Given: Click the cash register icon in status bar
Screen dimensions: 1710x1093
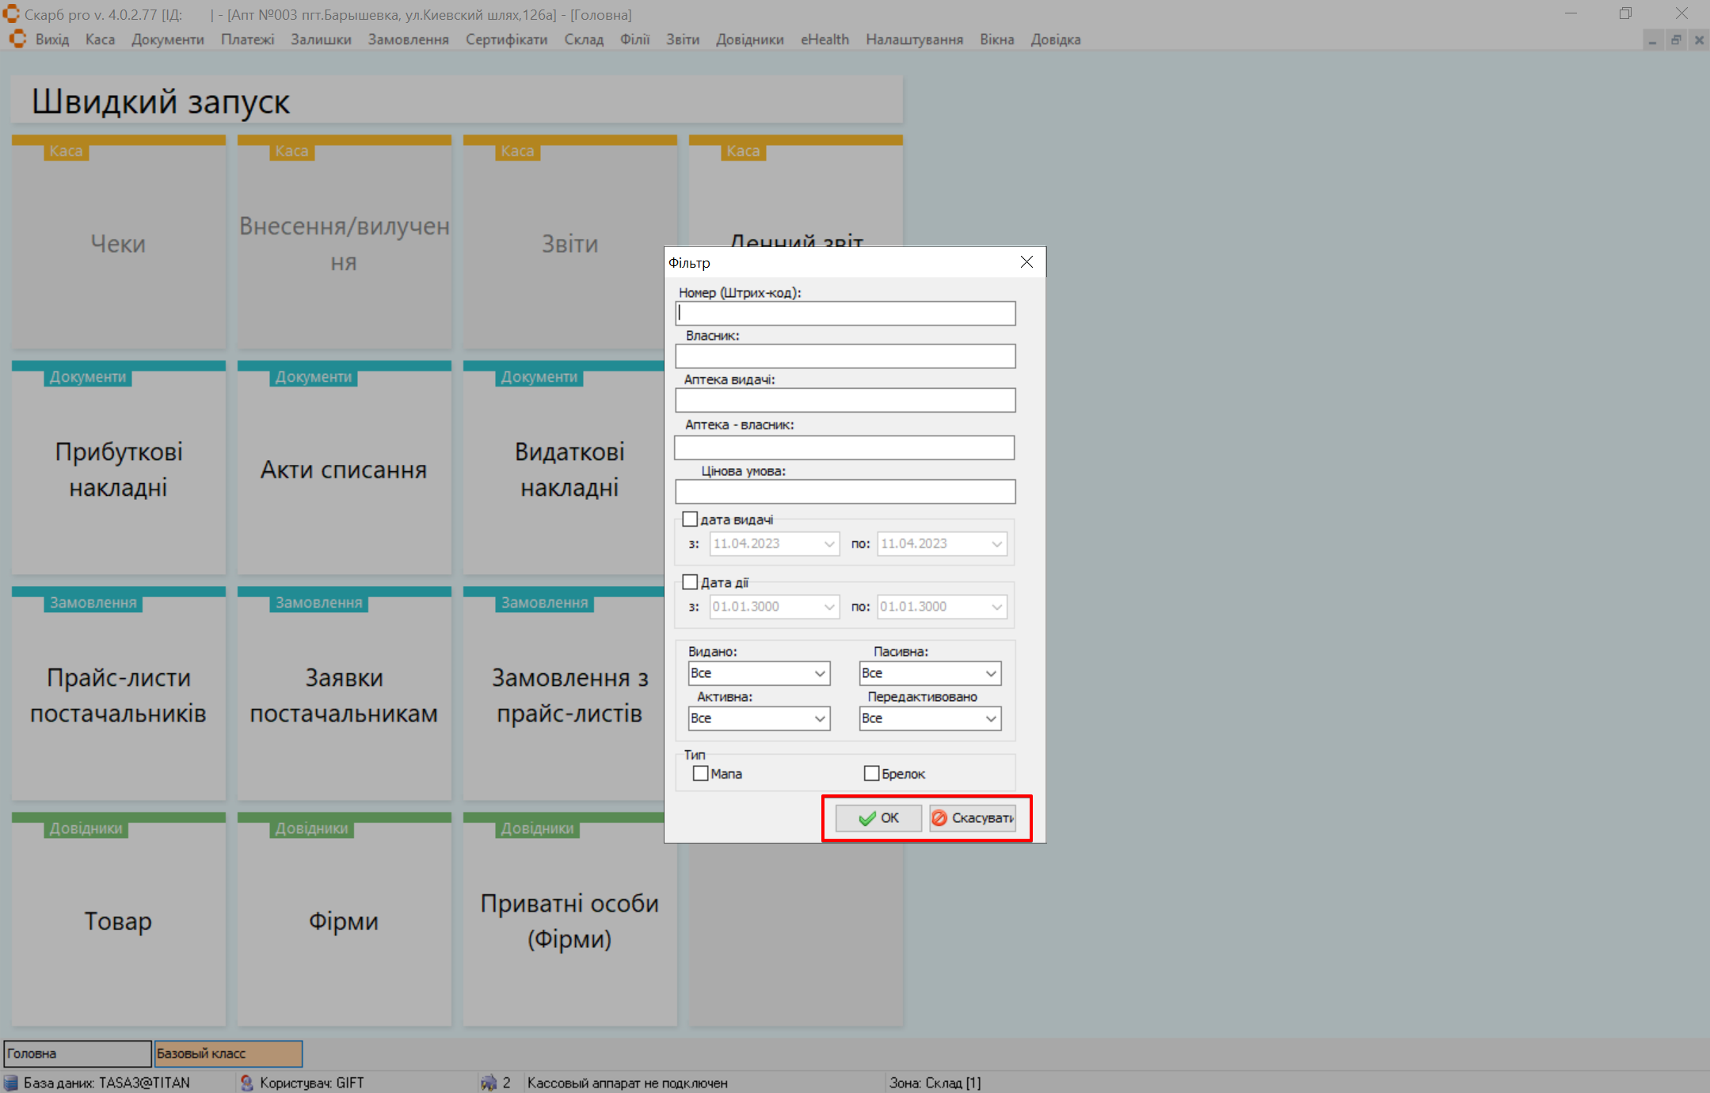Looking at the screenshot, I should pos(489,1083).
